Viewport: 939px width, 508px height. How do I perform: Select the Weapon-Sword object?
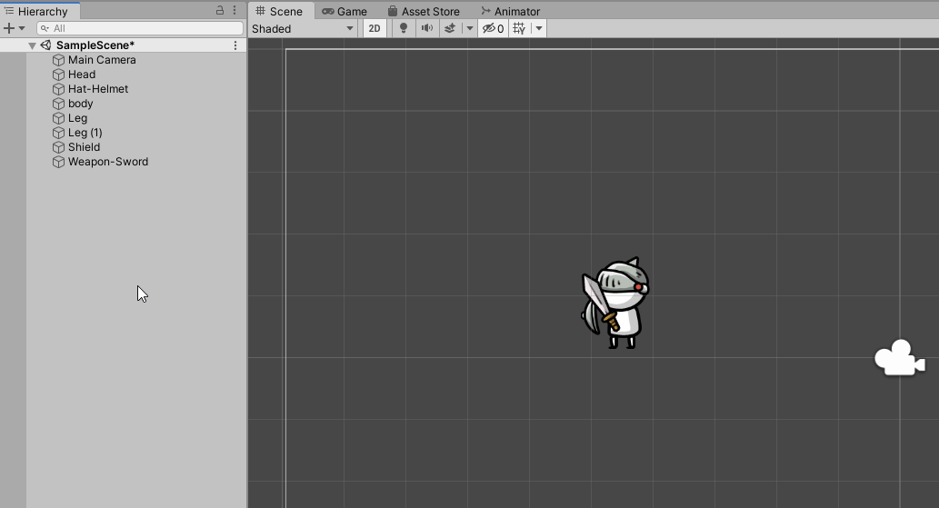click(x=108, y=162)
